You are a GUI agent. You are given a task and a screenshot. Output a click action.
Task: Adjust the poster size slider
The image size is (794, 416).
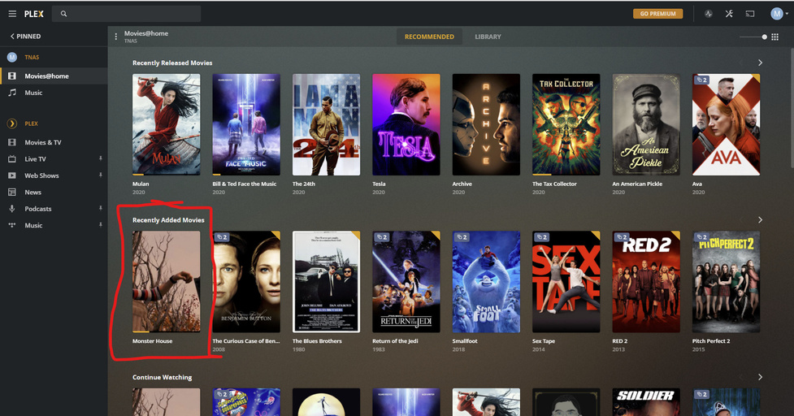[753, 37]
